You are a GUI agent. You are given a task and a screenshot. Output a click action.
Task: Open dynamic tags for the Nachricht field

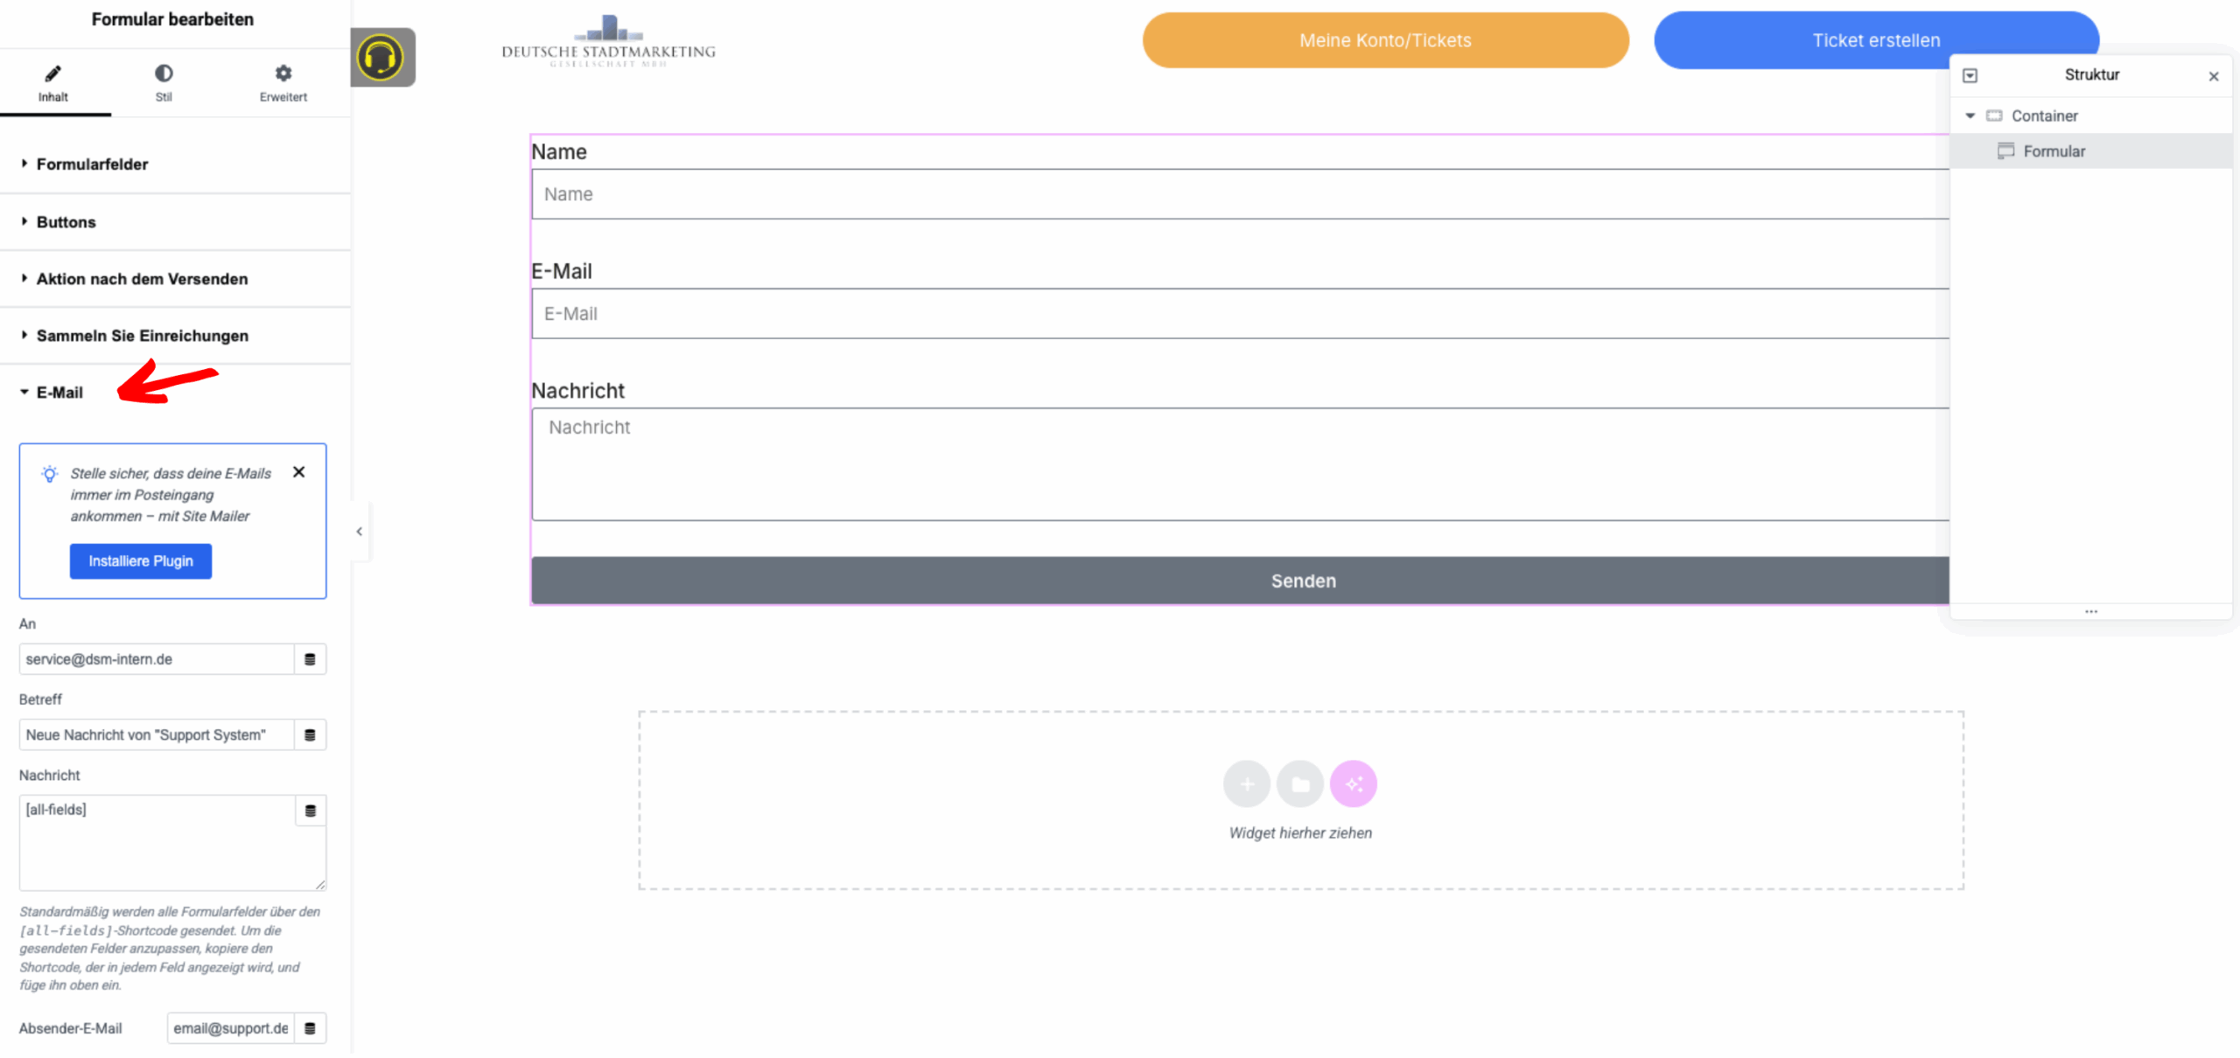tap(310, 811)
